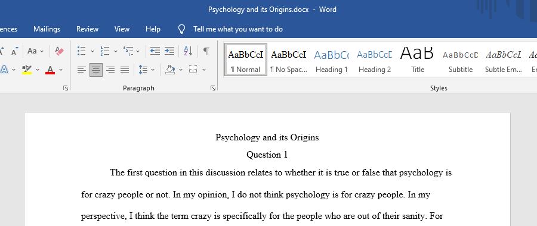Open the Paragraph settings dialog launcher
Image resolution: width=537 pixels, height=226 pixels.
213,88
